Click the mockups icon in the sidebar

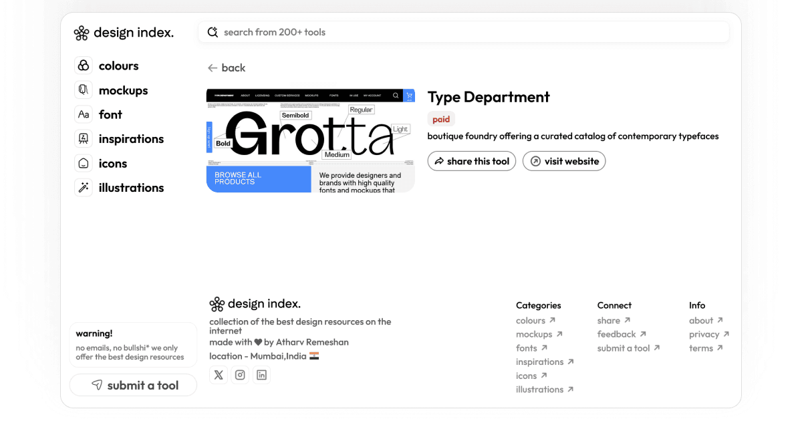(84, 90)
